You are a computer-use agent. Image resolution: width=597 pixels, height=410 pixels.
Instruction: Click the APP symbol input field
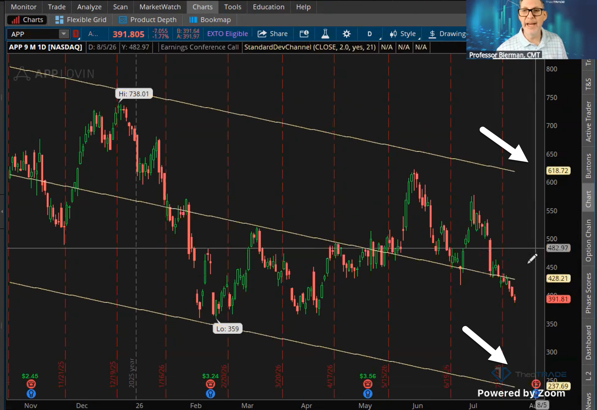pyautogui.click(x=34, y=34)
